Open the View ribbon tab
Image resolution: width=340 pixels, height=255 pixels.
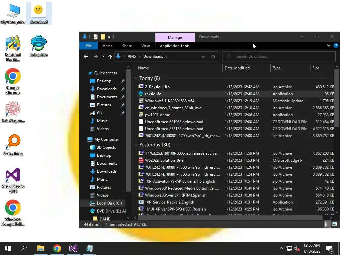145,46
